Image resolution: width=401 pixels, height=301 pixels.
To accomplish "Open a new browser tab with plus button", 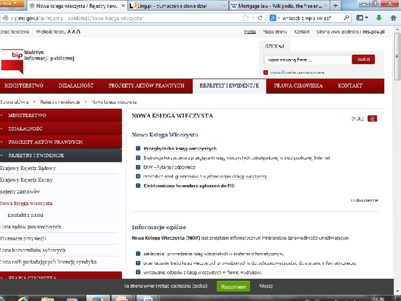I will (x=335, y=6).
